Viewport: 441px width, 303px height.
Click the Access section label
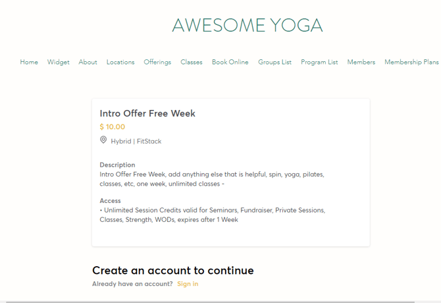110,200
